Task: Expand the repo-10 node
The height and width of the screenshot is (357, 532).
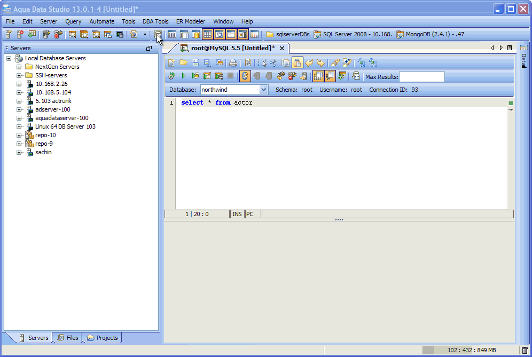Action: pos(19,135)
